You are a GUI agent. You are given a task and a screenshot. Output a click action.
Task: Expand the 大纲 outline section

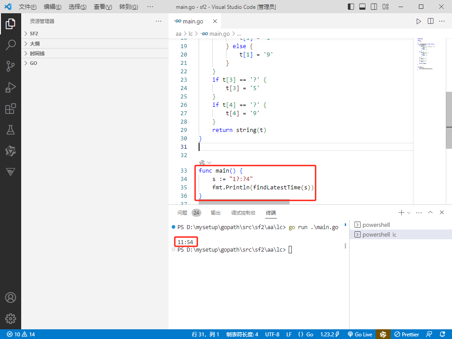[x=95, y=44]
